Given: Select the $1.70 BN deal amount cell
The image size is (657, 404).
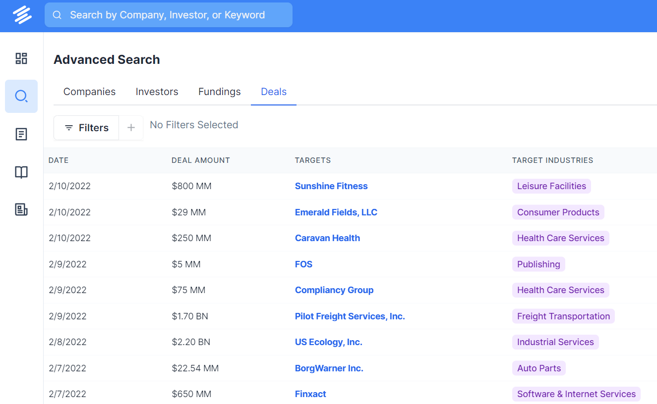Looking at the screenshot, I should click(191, 316).
